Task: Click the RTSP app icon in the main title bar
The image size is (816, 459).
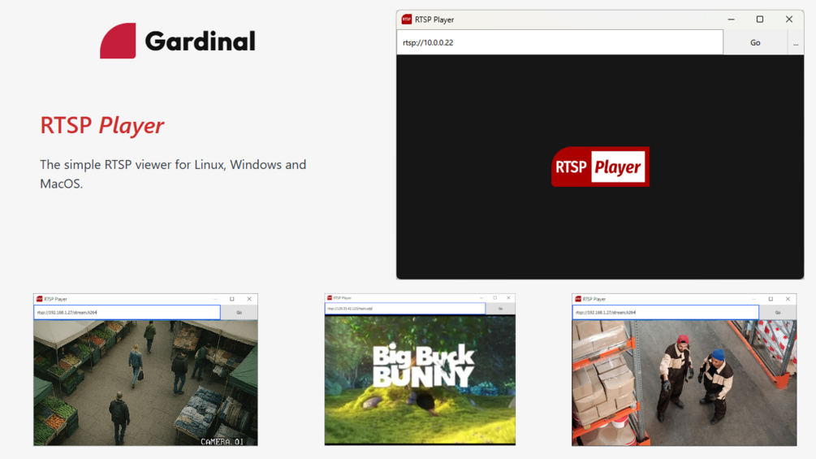Action: [x=407, y=19]
